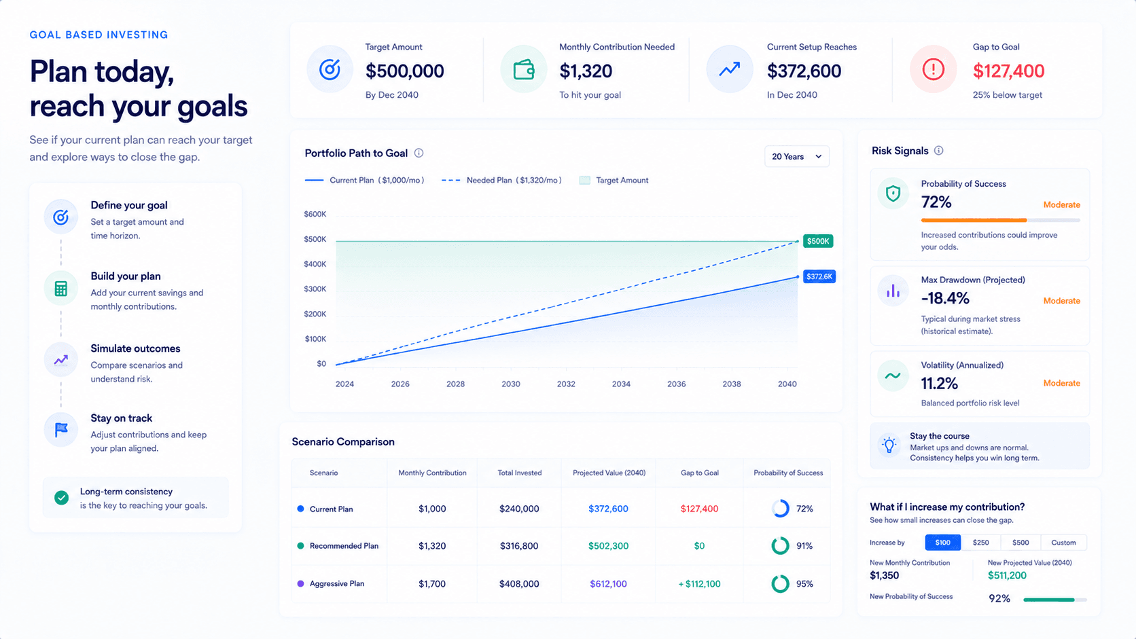Click the Scenario column header

coord(323,473)
